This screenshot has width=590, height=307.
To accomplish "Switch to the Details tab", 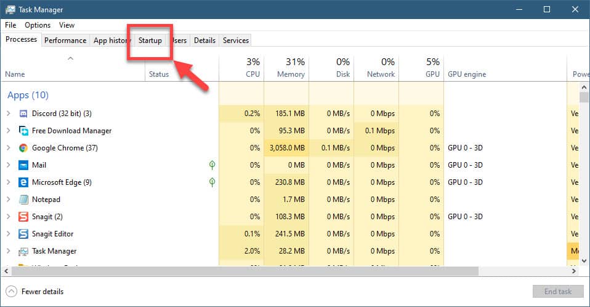I will [x=204, y=40].
